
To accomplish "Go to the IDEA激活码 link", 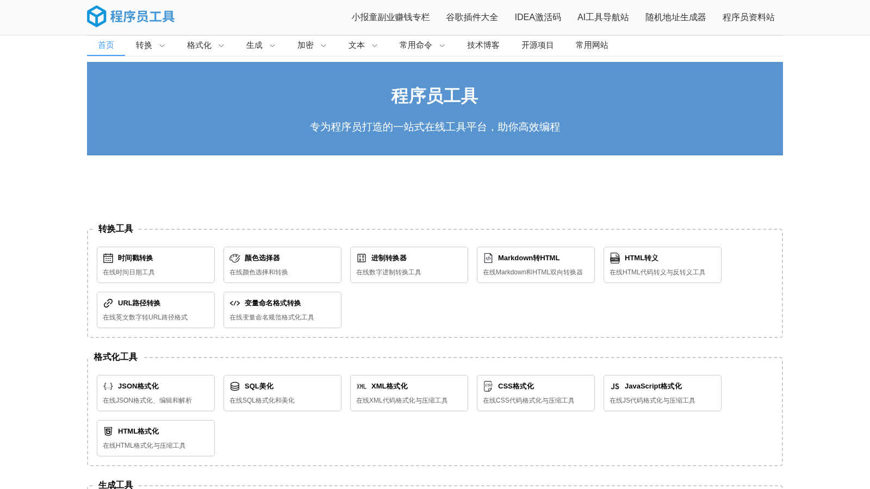I will click(538, 17).
